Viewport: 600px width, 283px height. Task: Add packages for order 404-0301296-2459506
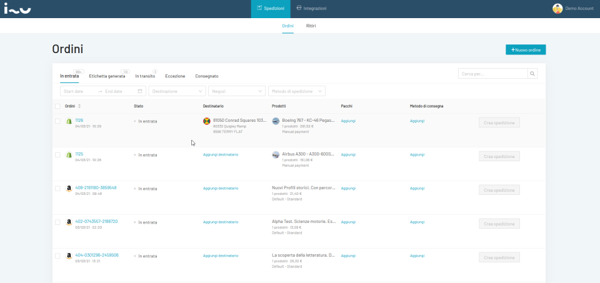click(348, 256)
